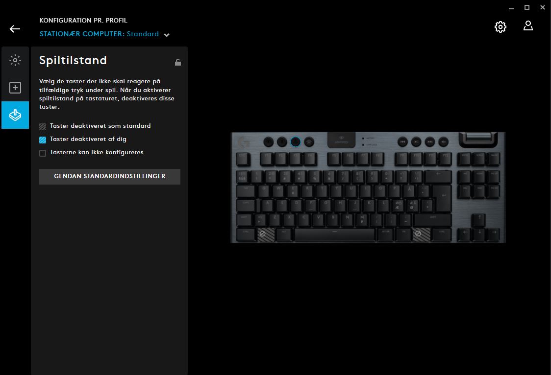
Task: Click the volume roller on keyboard image
Action: pyautogui.click(x=478, y=138)
